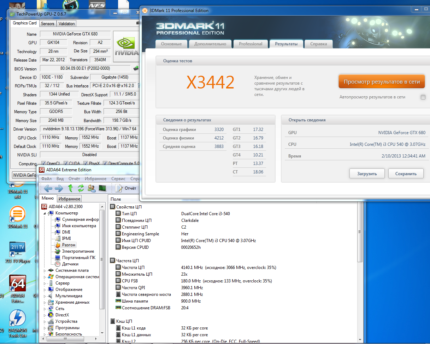Toggle CUDA checkbox in GPU-Z
Viewport: 430px width, 344px height.
click(x=66, y=164)
